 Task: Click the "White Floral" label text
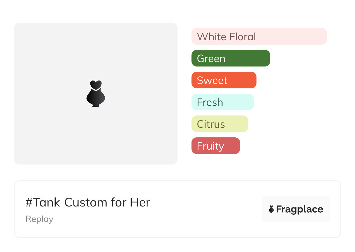226,37
